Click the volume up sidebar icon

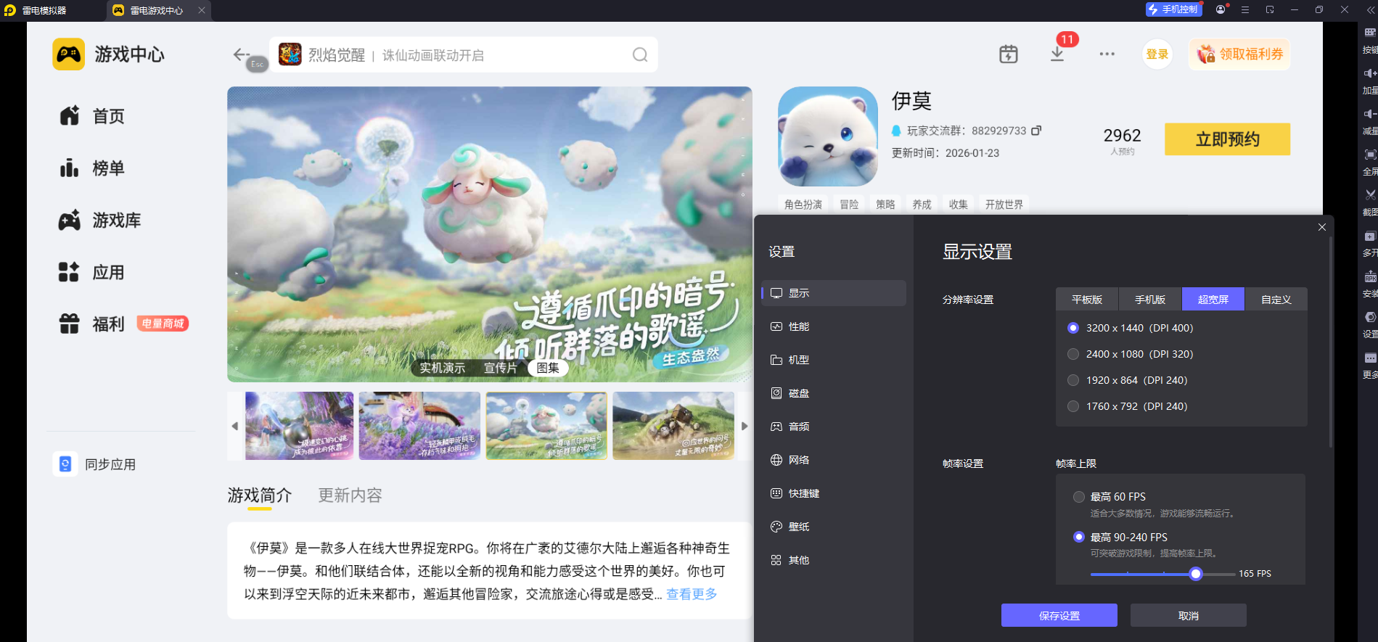1370,73
